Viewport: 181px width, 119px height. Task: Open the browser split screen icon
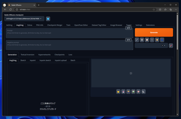(160, 9)
